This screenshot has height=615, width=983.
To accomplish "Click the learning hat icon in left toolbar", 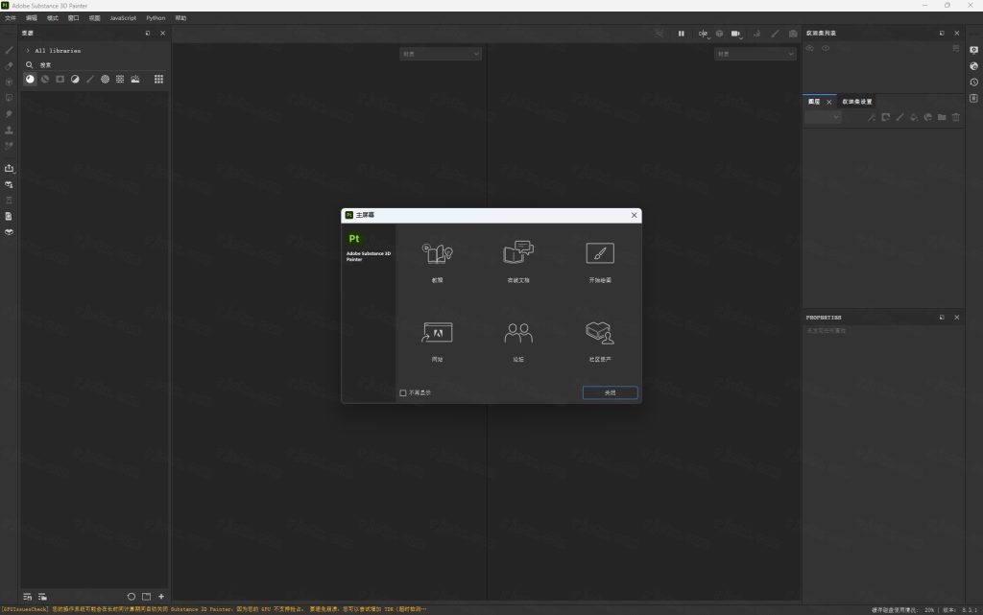I will 9,232.
